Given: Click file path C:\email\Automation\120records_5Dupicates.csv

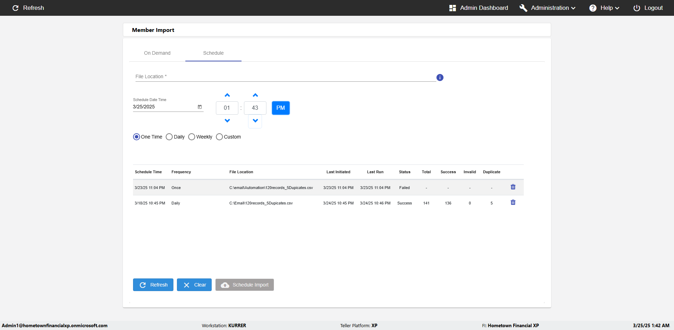Looking at the screenshot, I should coord(271,188).
